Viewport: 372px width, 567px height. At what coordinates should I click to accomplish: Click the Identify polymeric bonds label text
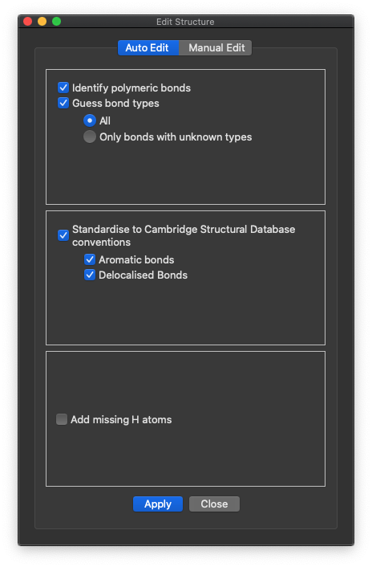(x=131, y=88)
